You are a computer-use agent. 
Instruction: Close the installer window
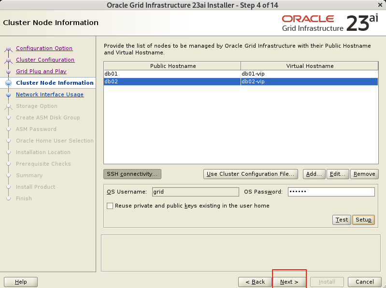(x=380, y=5)
